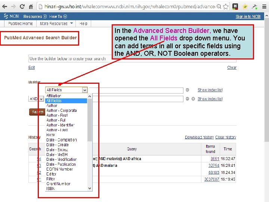Click the field list scrollbar thumb

pyautogui.click(x=90, y=120)
